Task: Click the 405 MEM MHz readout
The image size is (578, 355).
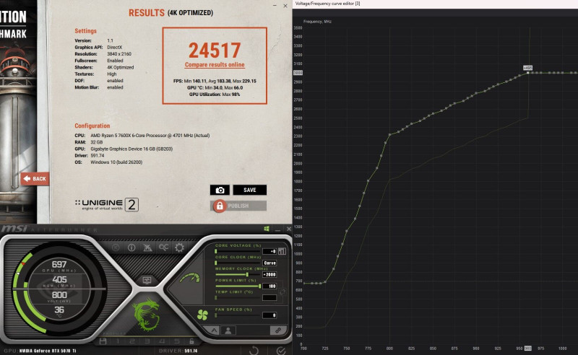Action: (59, 279)
